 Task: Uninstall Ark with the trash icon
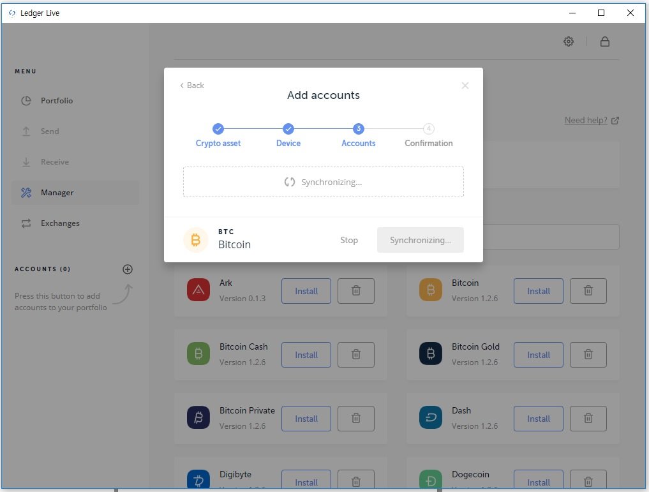point(356,291)
